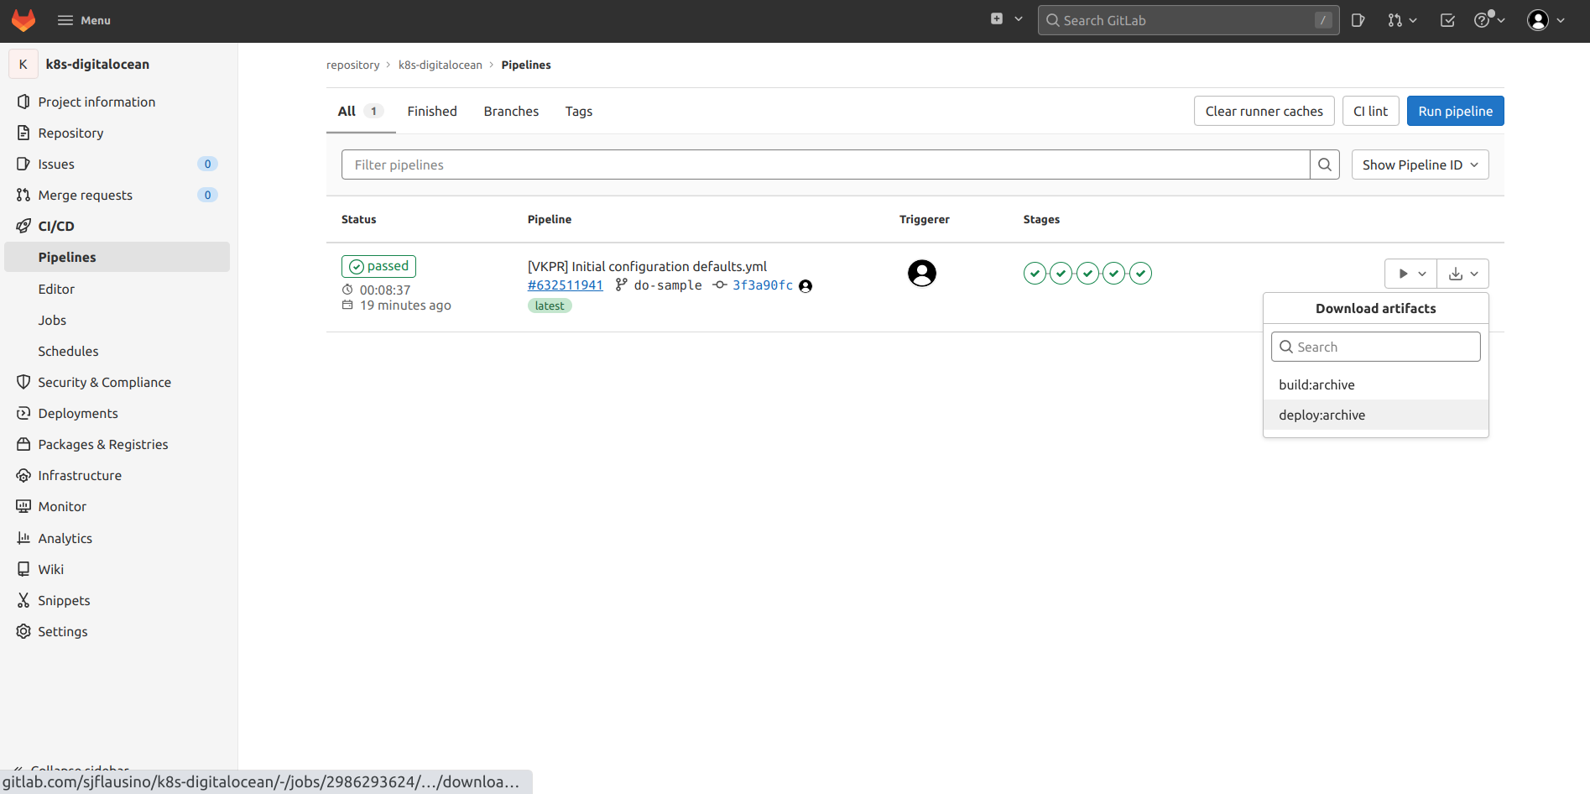Select Pipelines in the sidebar

tap(117, 257)
